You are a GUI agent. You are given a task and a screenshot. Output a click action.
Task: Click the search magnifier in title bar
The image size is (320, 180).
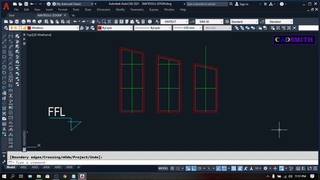tap(231, 4)
